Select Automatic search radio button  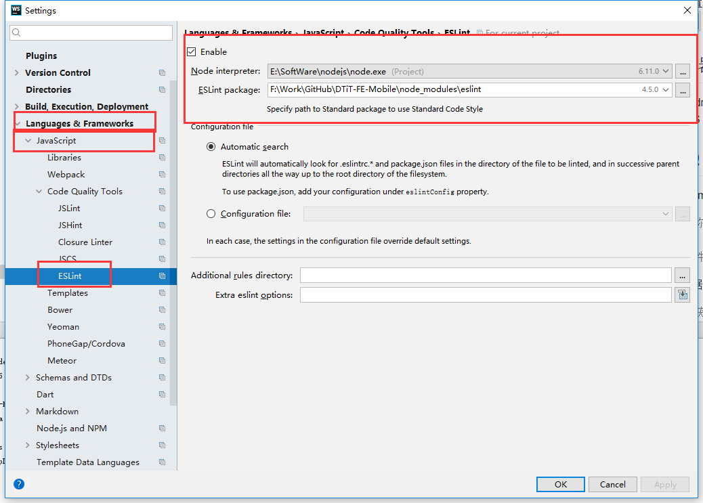pos(211,147)
